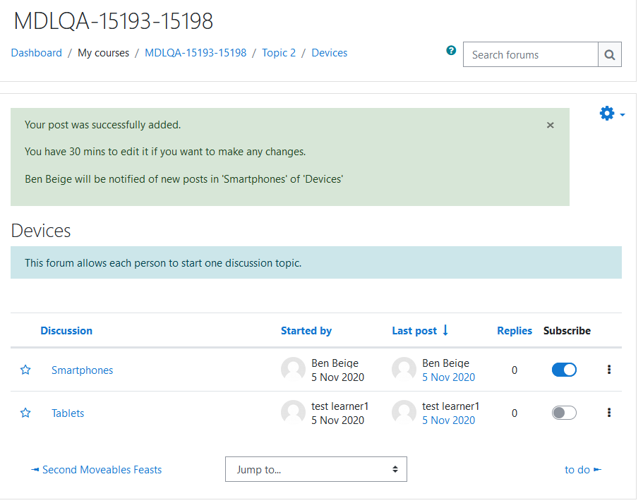The height and width of the screenshot is (503, 643).
Task: Click the Devices forum heading
Action: (41, 231)
